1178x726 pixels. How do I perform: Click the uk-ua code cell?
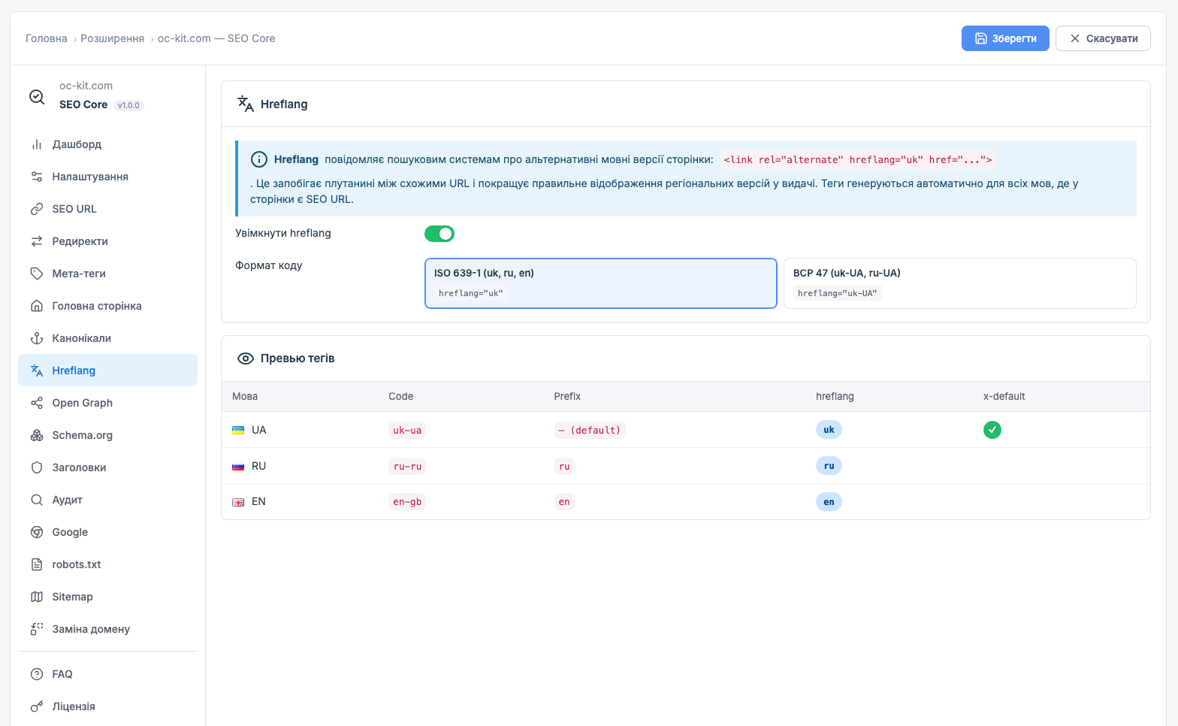(x=407, y=430)
